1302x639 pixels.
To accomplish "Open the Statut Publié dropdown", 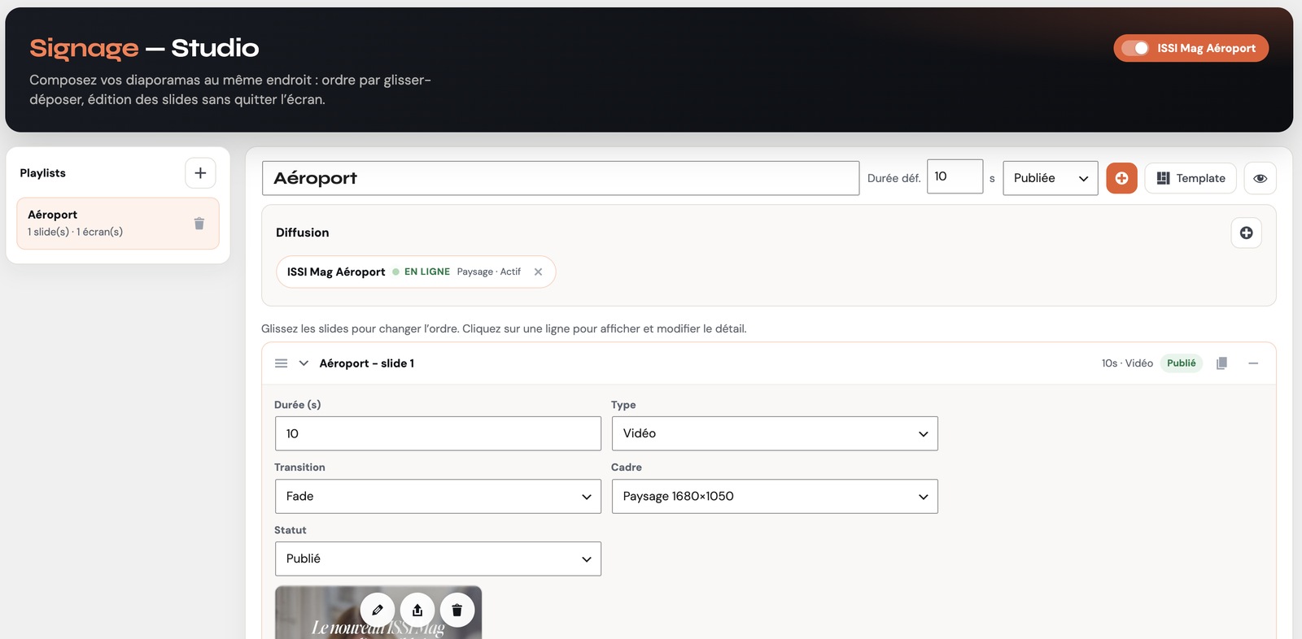I will tap(438, 559).
